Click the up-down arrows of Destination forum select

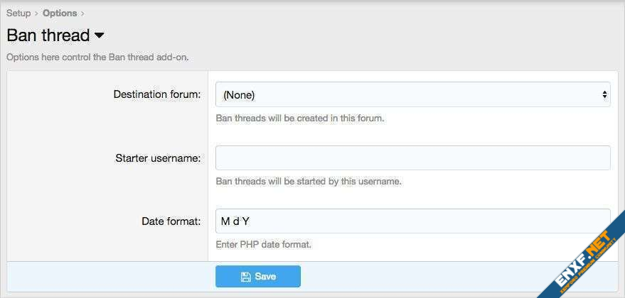click(x=604, y=94)
